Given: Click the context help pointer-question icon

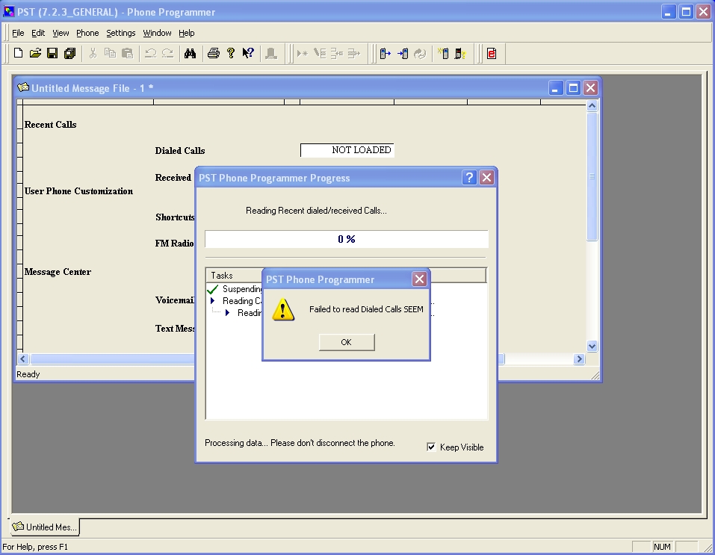Looking at the screenshot, I should tap(248, 53).
